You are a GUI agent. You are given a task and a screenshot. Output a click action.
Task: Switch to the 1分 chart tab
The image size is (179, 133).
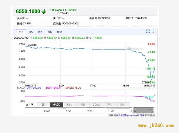tap(21, 32)
